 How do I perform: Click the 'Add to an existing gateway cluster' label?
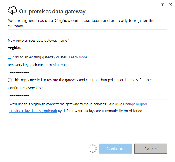click(x=39, y=57)
